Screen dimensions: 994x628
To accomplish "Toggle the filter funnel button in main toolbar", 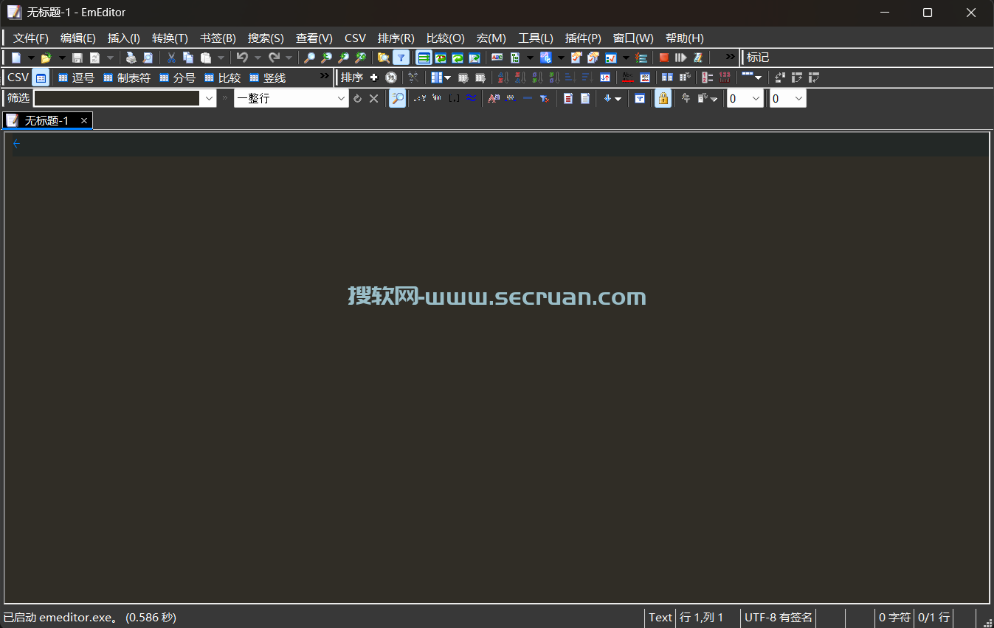I will pyautogui.click(x=401, y=58).
